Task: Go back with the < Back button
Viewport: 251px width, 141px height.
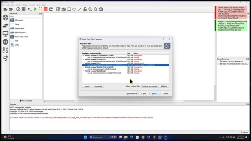Action: click(x=144, y=94)
